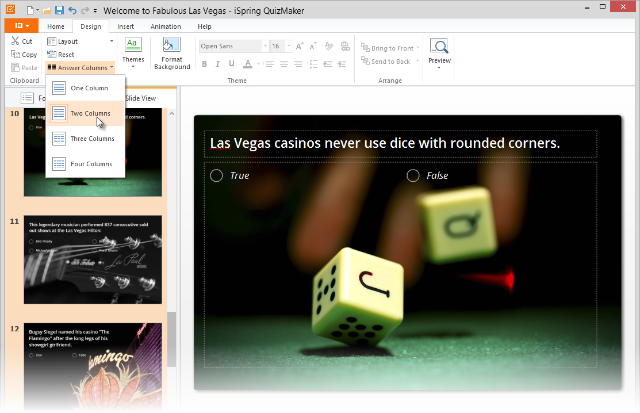Click the Undo arrow icon

pos(72,11)
